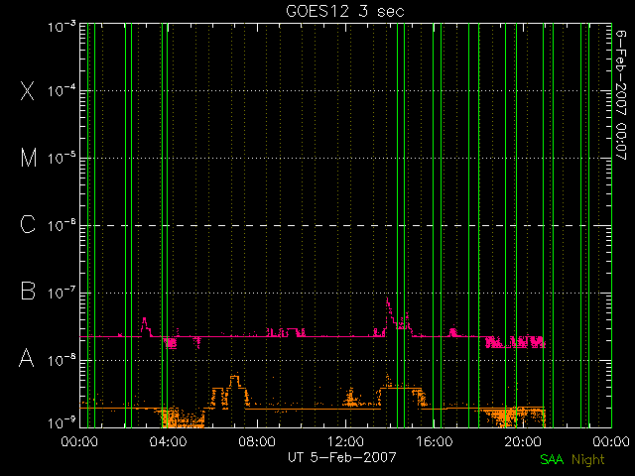The image size is (635, 476).
Task: Click the 10^-8 y-axis tick label
Action: [62, 360]
